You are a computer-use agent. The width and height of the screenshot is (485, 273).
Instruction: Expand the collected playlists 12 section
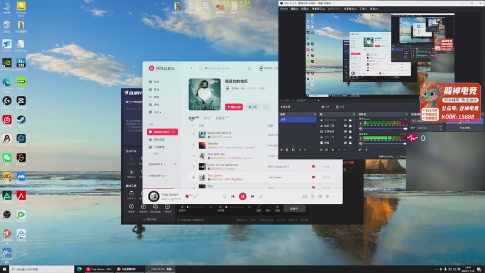(158, 175)
